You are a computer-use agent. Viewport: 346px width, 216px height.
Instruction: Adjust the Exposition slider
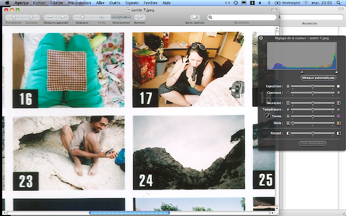pyautogui.click(x=312, y=86)
